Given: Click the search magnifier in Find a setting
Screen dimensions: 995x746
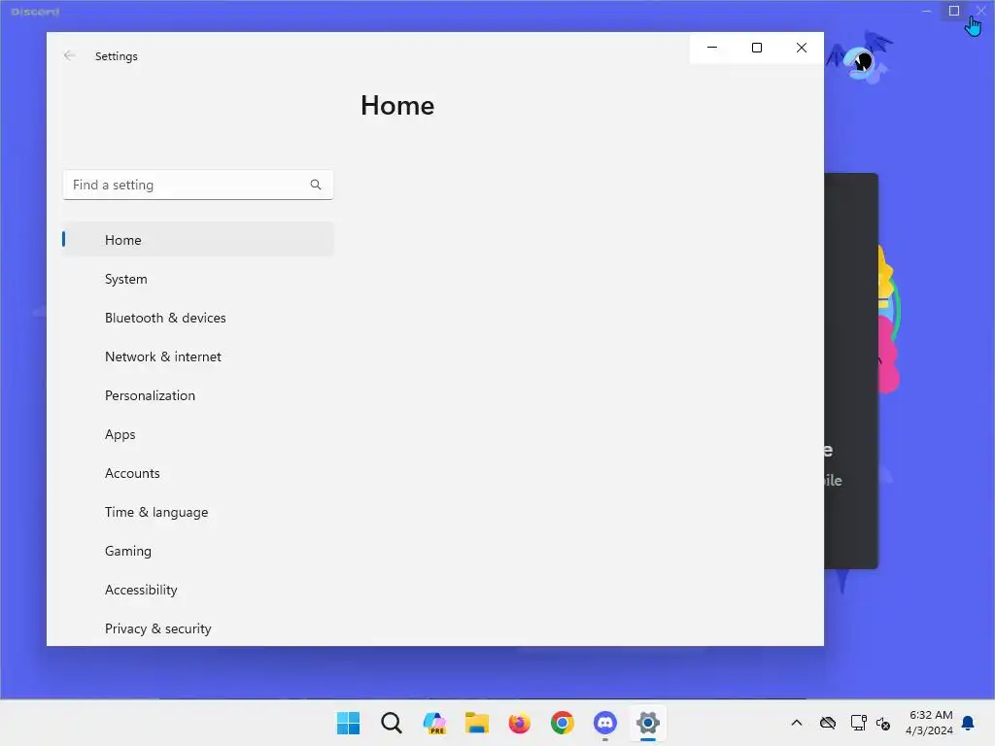Looking at the screenshot, I should coord(316,185).
